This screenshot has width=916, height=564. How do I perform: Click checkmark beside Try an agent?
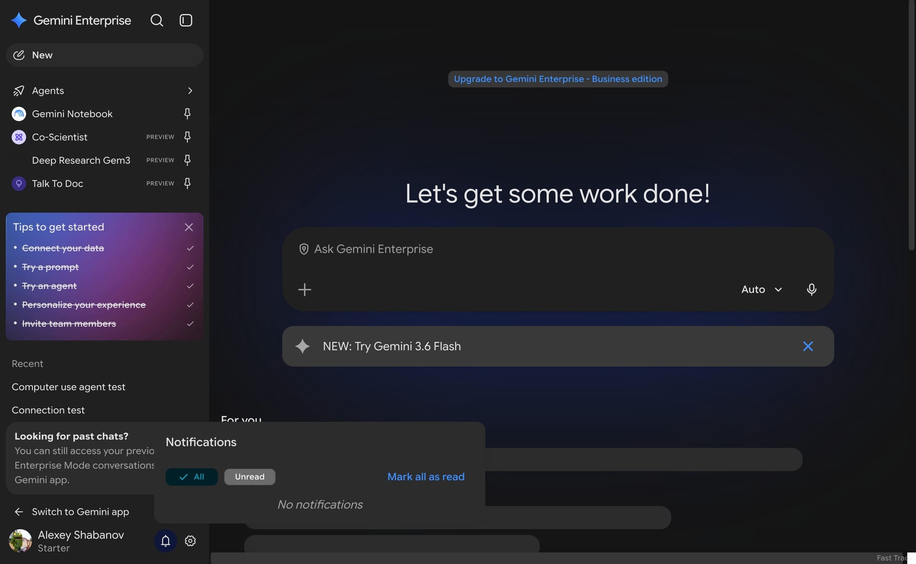(190, 286)
